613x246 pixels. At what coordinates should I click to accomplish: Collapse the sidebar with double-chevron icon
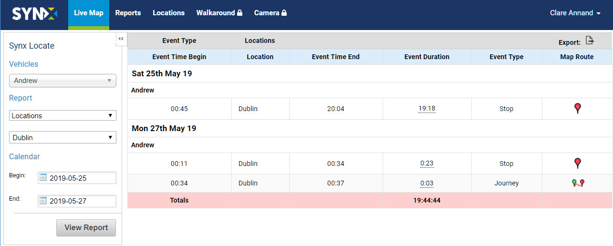point(121,39)
